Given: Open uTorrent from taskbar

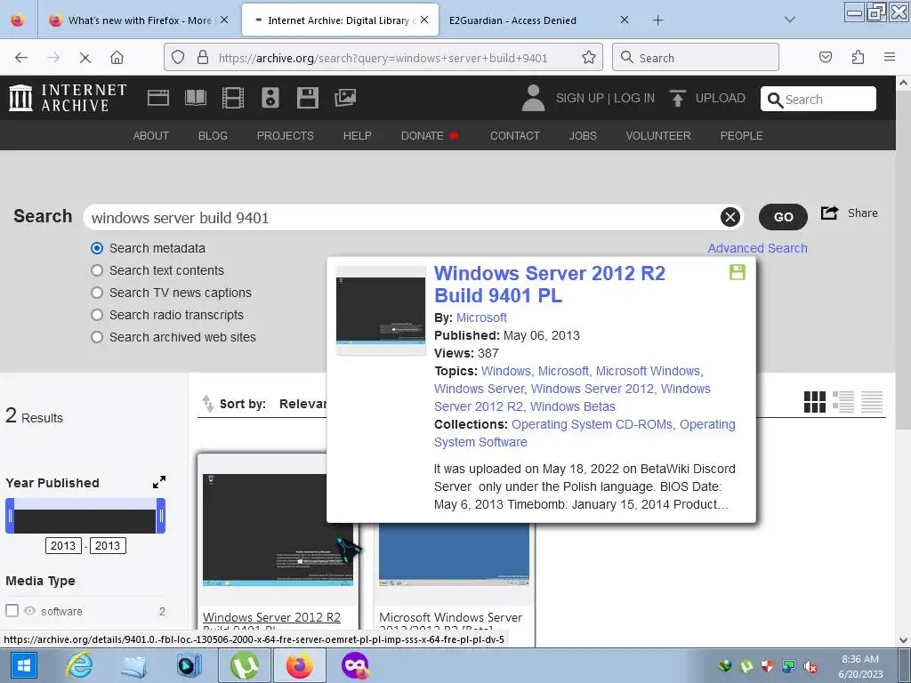Looking at the screenshot, I should pos(245,665).
